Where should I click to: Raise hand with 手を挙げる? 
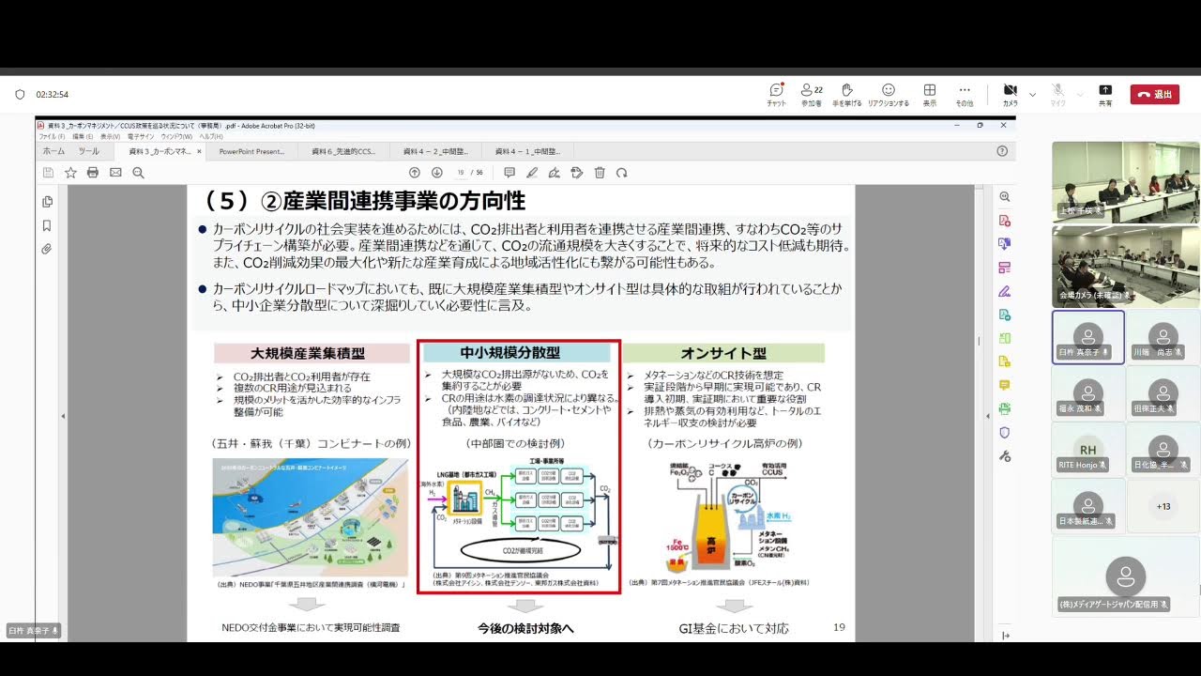click(846, 94)
